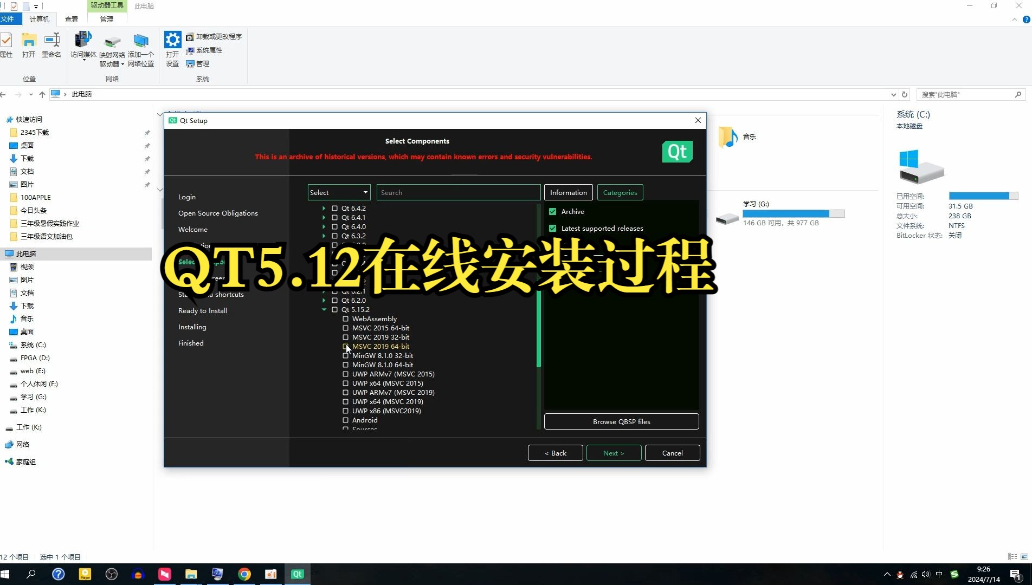This screenshot has width=1032, height=585.
Task: Select UWP x64 (MSVC 2019) row
Action: 388,402
